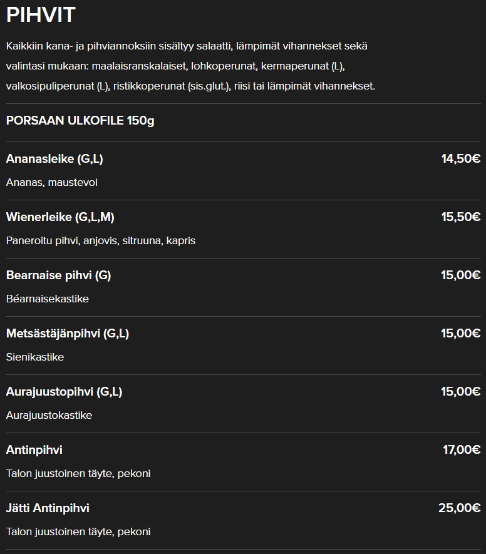
Task: Click the 25,00€ Jätti Antinpihvi price
Action: click(460, 508)
